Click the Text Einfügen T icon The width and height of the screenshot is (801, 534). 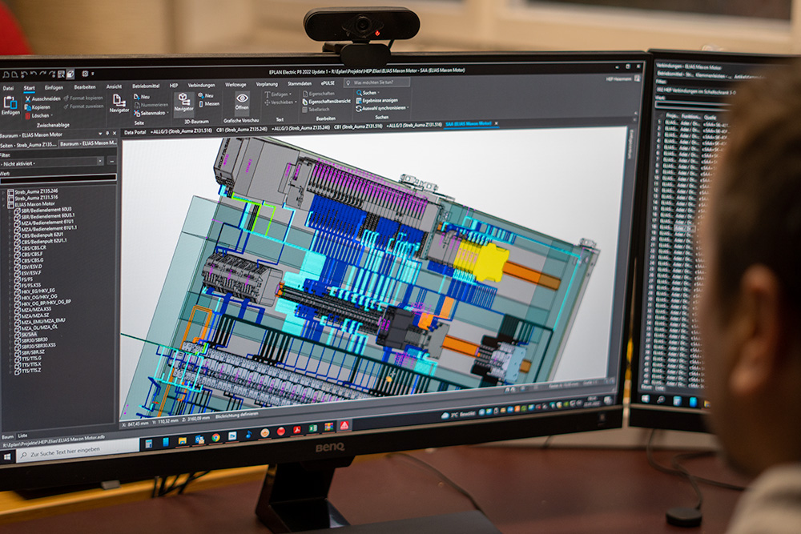pyautogui.click(x=268, y=94)
